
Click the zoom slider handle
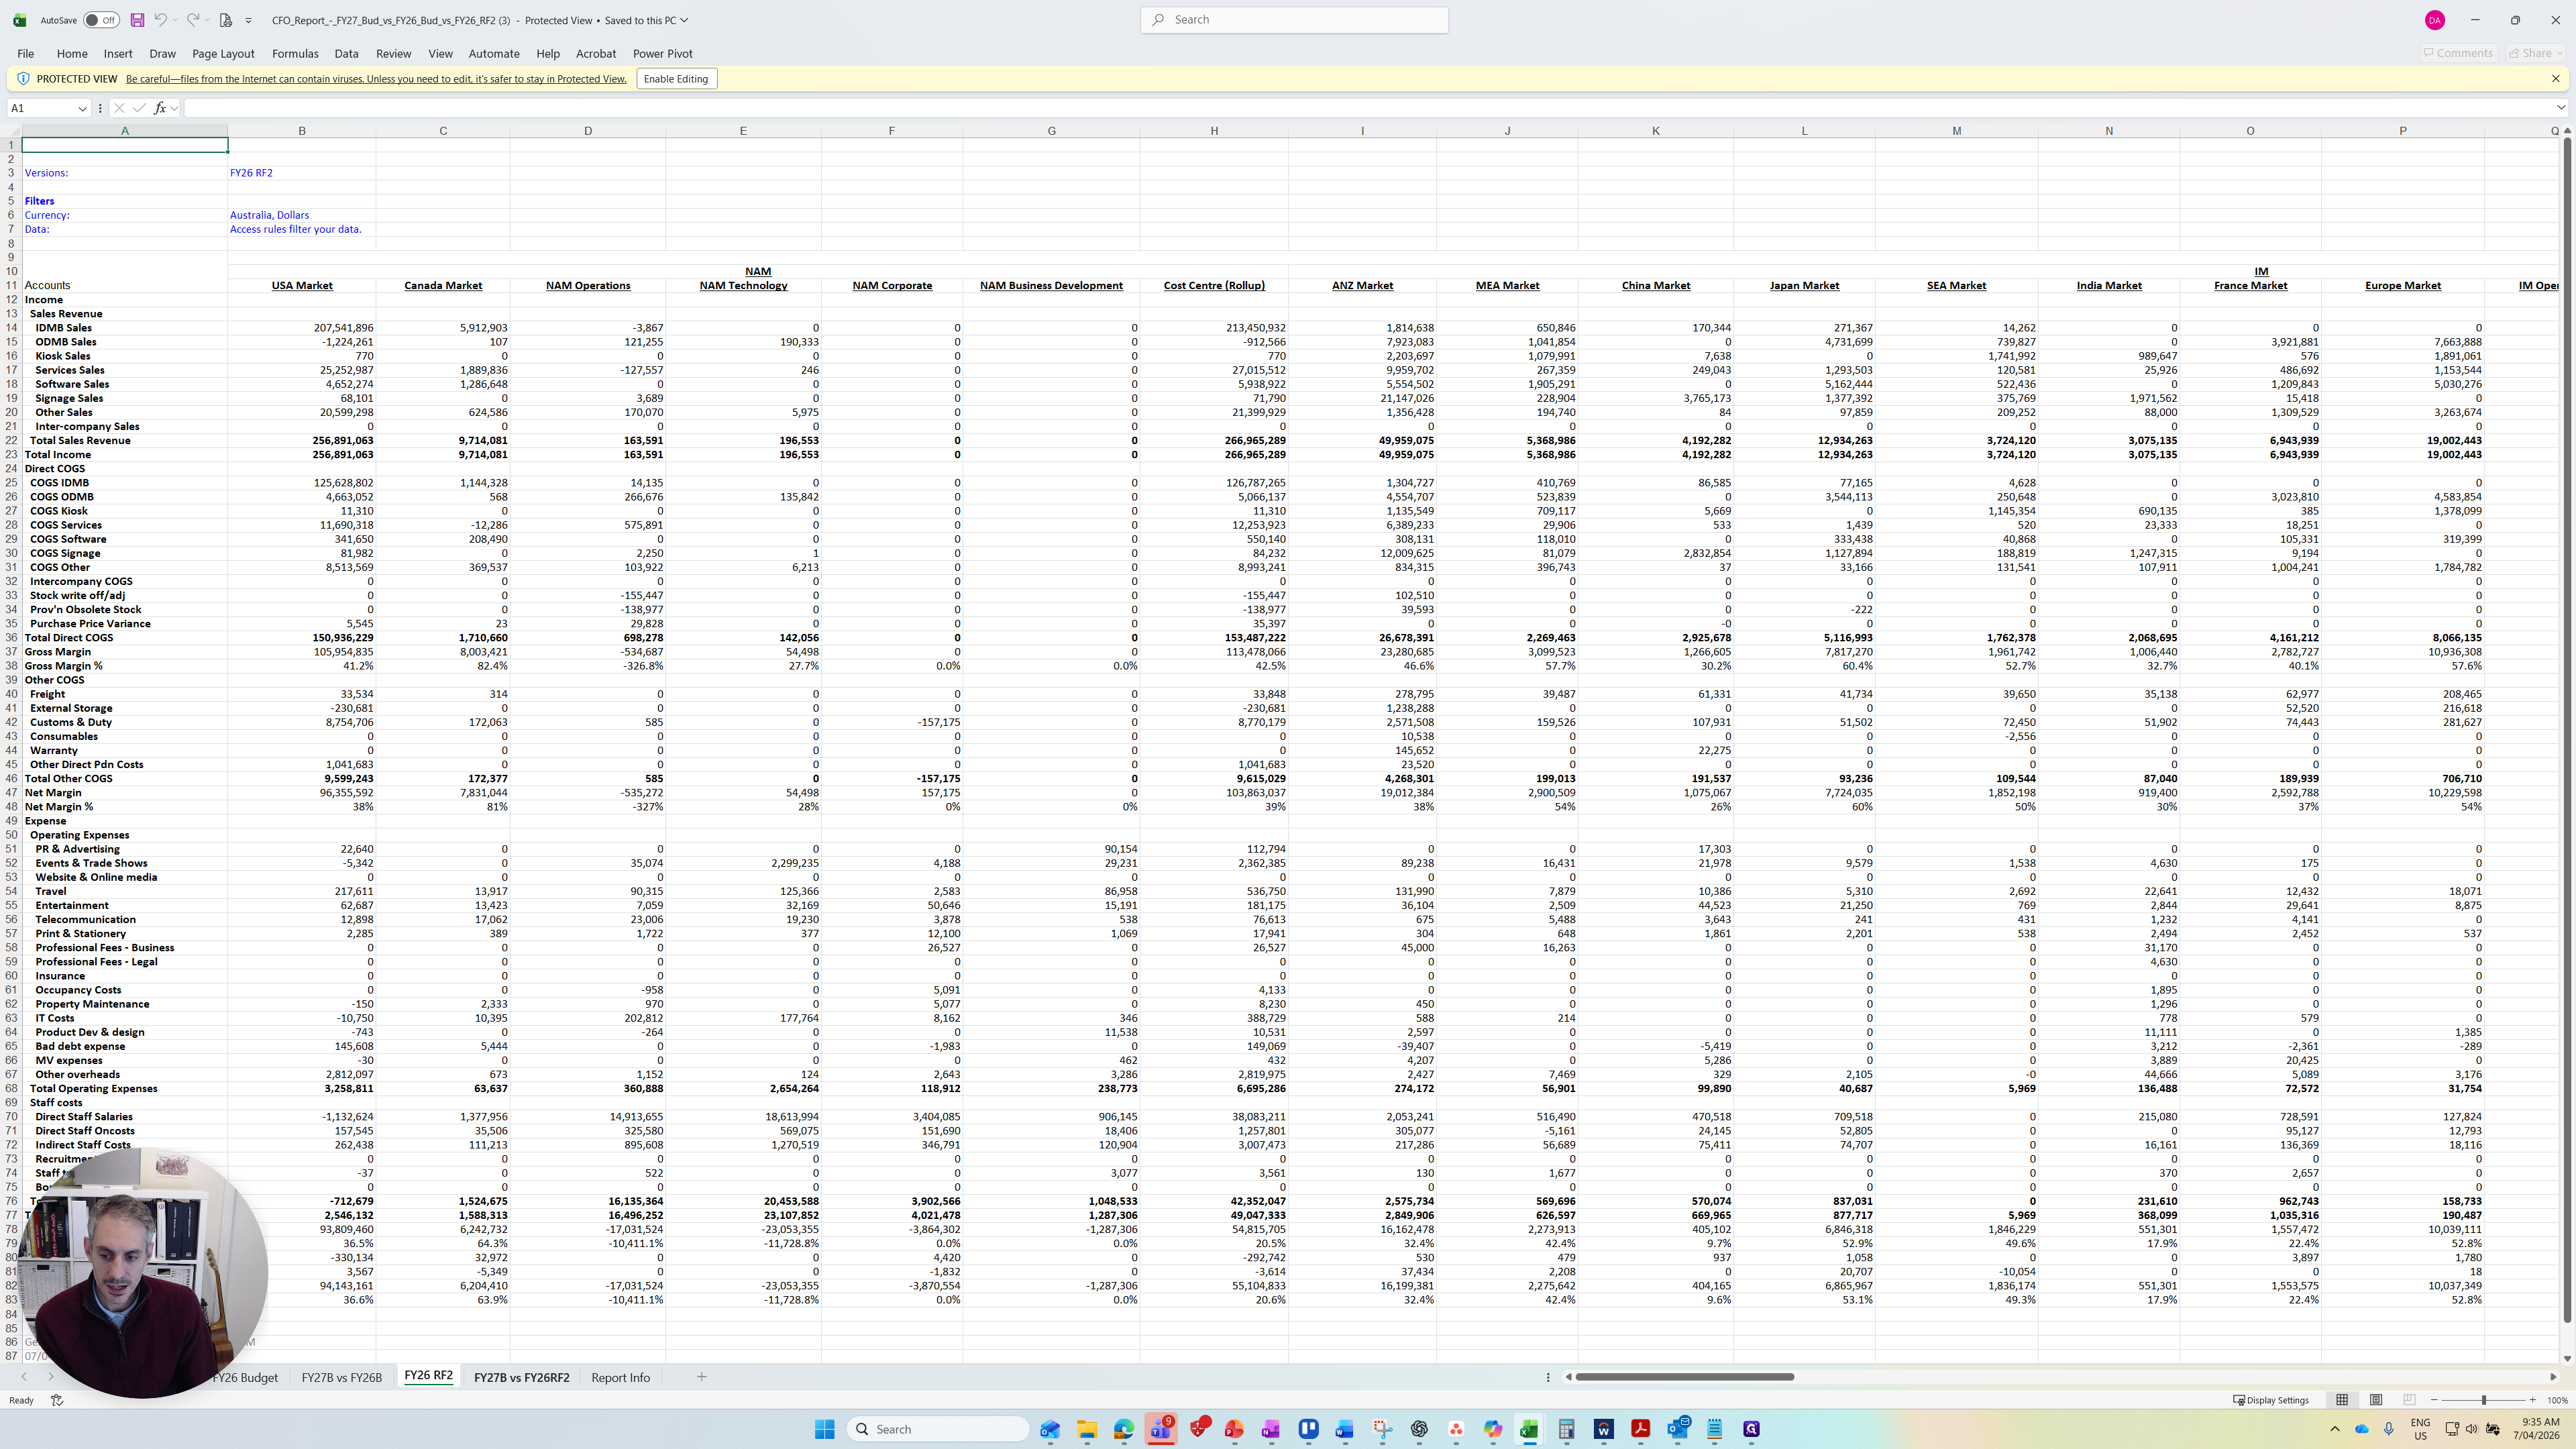[2484, 1400]
